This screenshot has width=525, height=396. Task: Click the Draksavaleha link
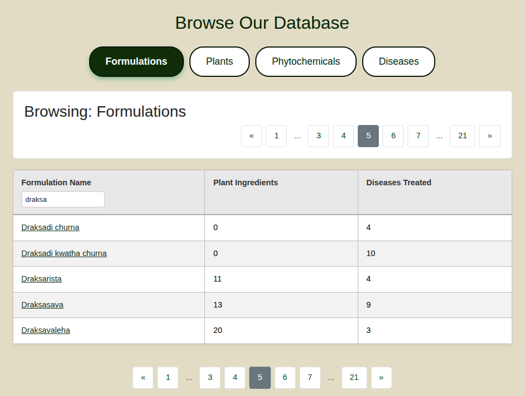click(x=46, y=330)
